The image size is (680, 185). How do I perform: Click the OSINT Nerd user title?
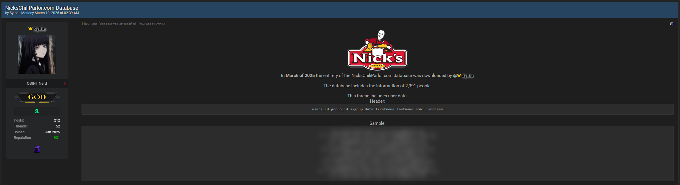(37, 84)
